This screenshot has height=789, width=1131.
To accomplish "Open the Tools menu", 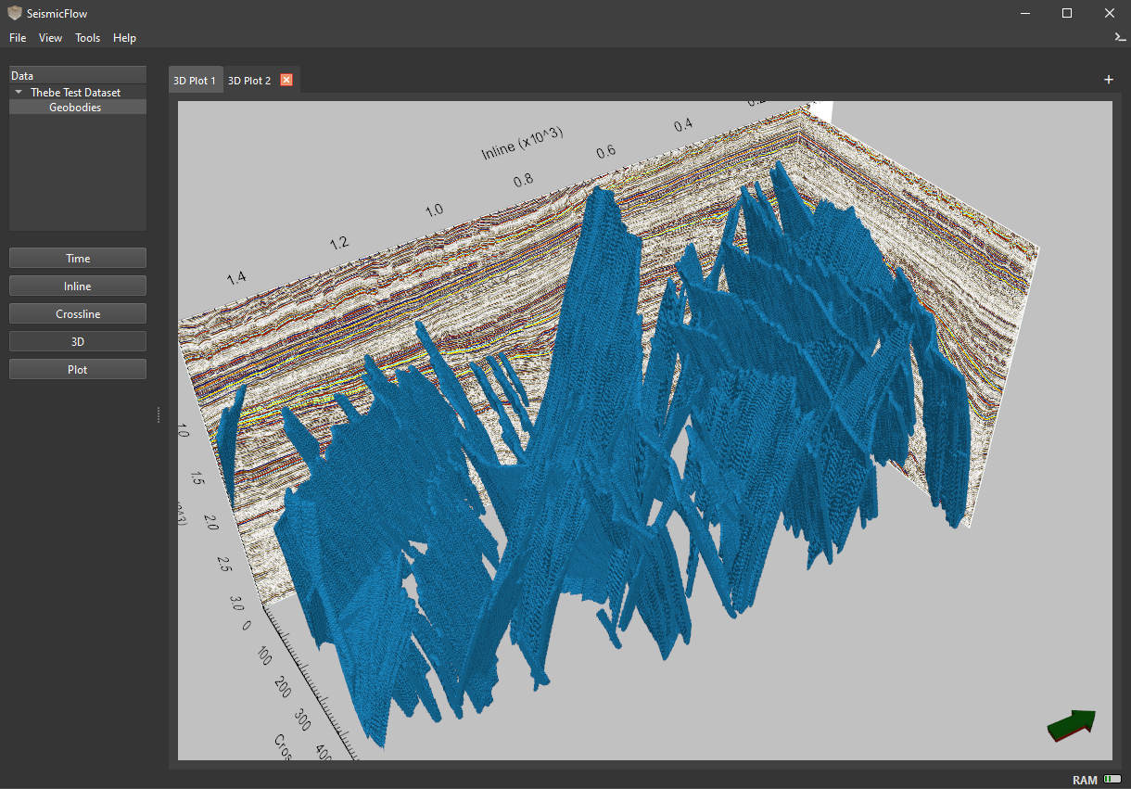I will (87, 38).
